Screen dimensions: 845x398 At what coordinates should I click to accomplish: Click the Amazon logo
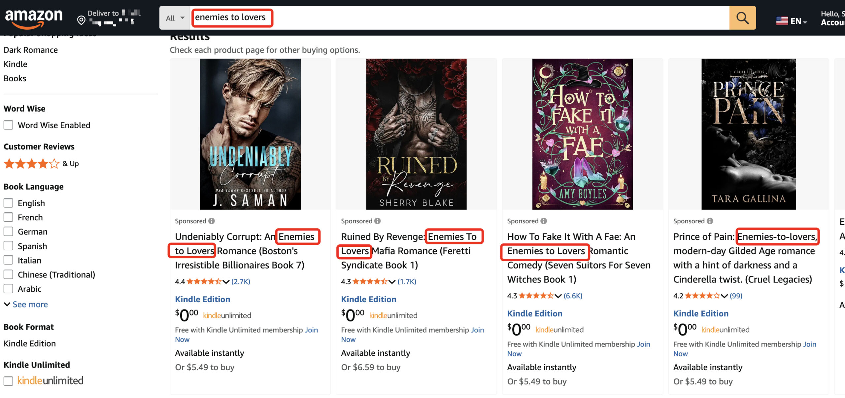tap(34, 18)
